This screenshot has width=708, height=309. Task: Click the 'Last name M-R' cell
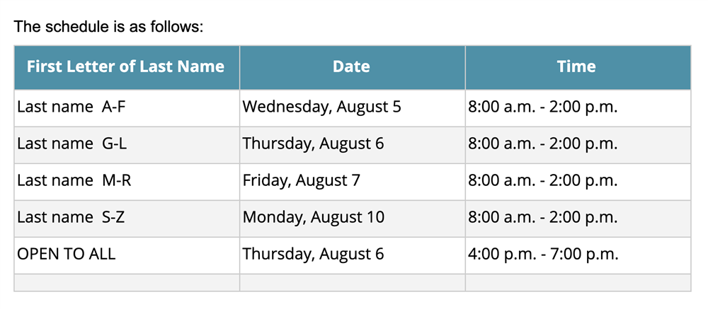point(127,182)
